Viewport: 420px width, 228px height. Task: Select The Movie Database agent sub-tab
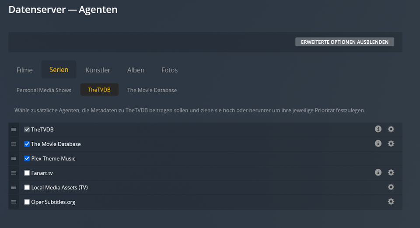[152, 90]
